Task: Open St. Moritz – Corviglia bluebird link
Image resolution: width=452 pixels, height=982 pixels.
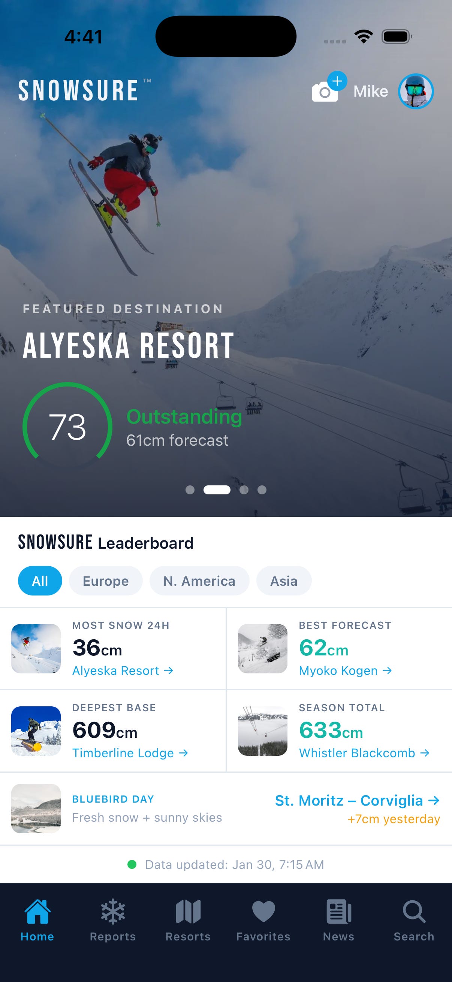Action: click(358, 801)
